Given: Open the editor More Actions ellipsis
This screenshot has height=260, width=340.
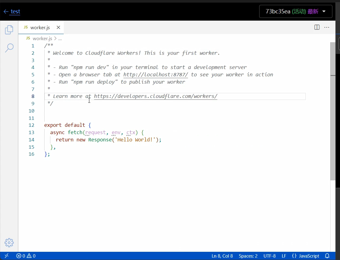Looking at the screenshot, I should pyautogui.click(x=327, y=27).
